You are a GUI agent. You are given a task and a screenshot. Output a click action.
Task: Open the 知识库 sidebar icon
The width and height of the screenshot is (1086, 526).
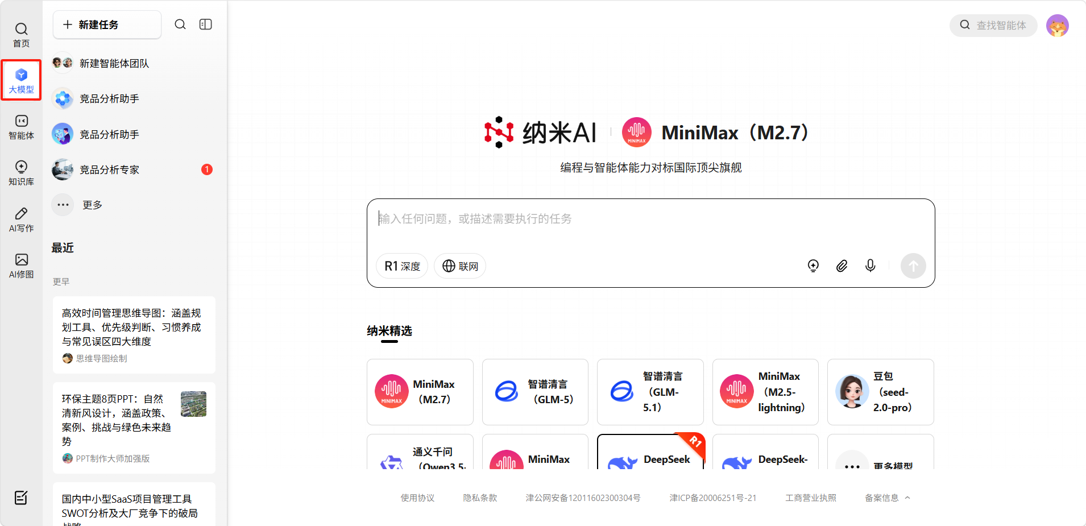pos(21,172)
